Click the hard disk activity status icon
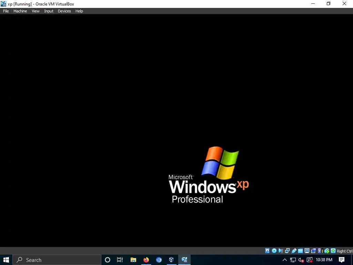The width and height of the screenshot is (353, 265). pos(267,251)
